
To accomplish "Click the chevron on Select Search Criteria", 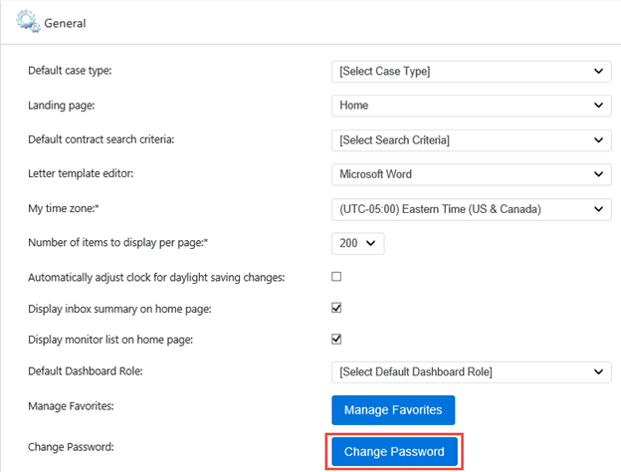I will click(x=598, y=140).
